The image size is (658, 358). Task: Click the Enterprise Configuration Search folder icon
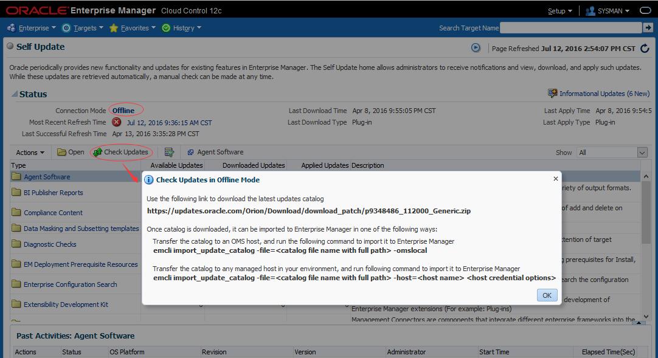(x=16, y=284)
